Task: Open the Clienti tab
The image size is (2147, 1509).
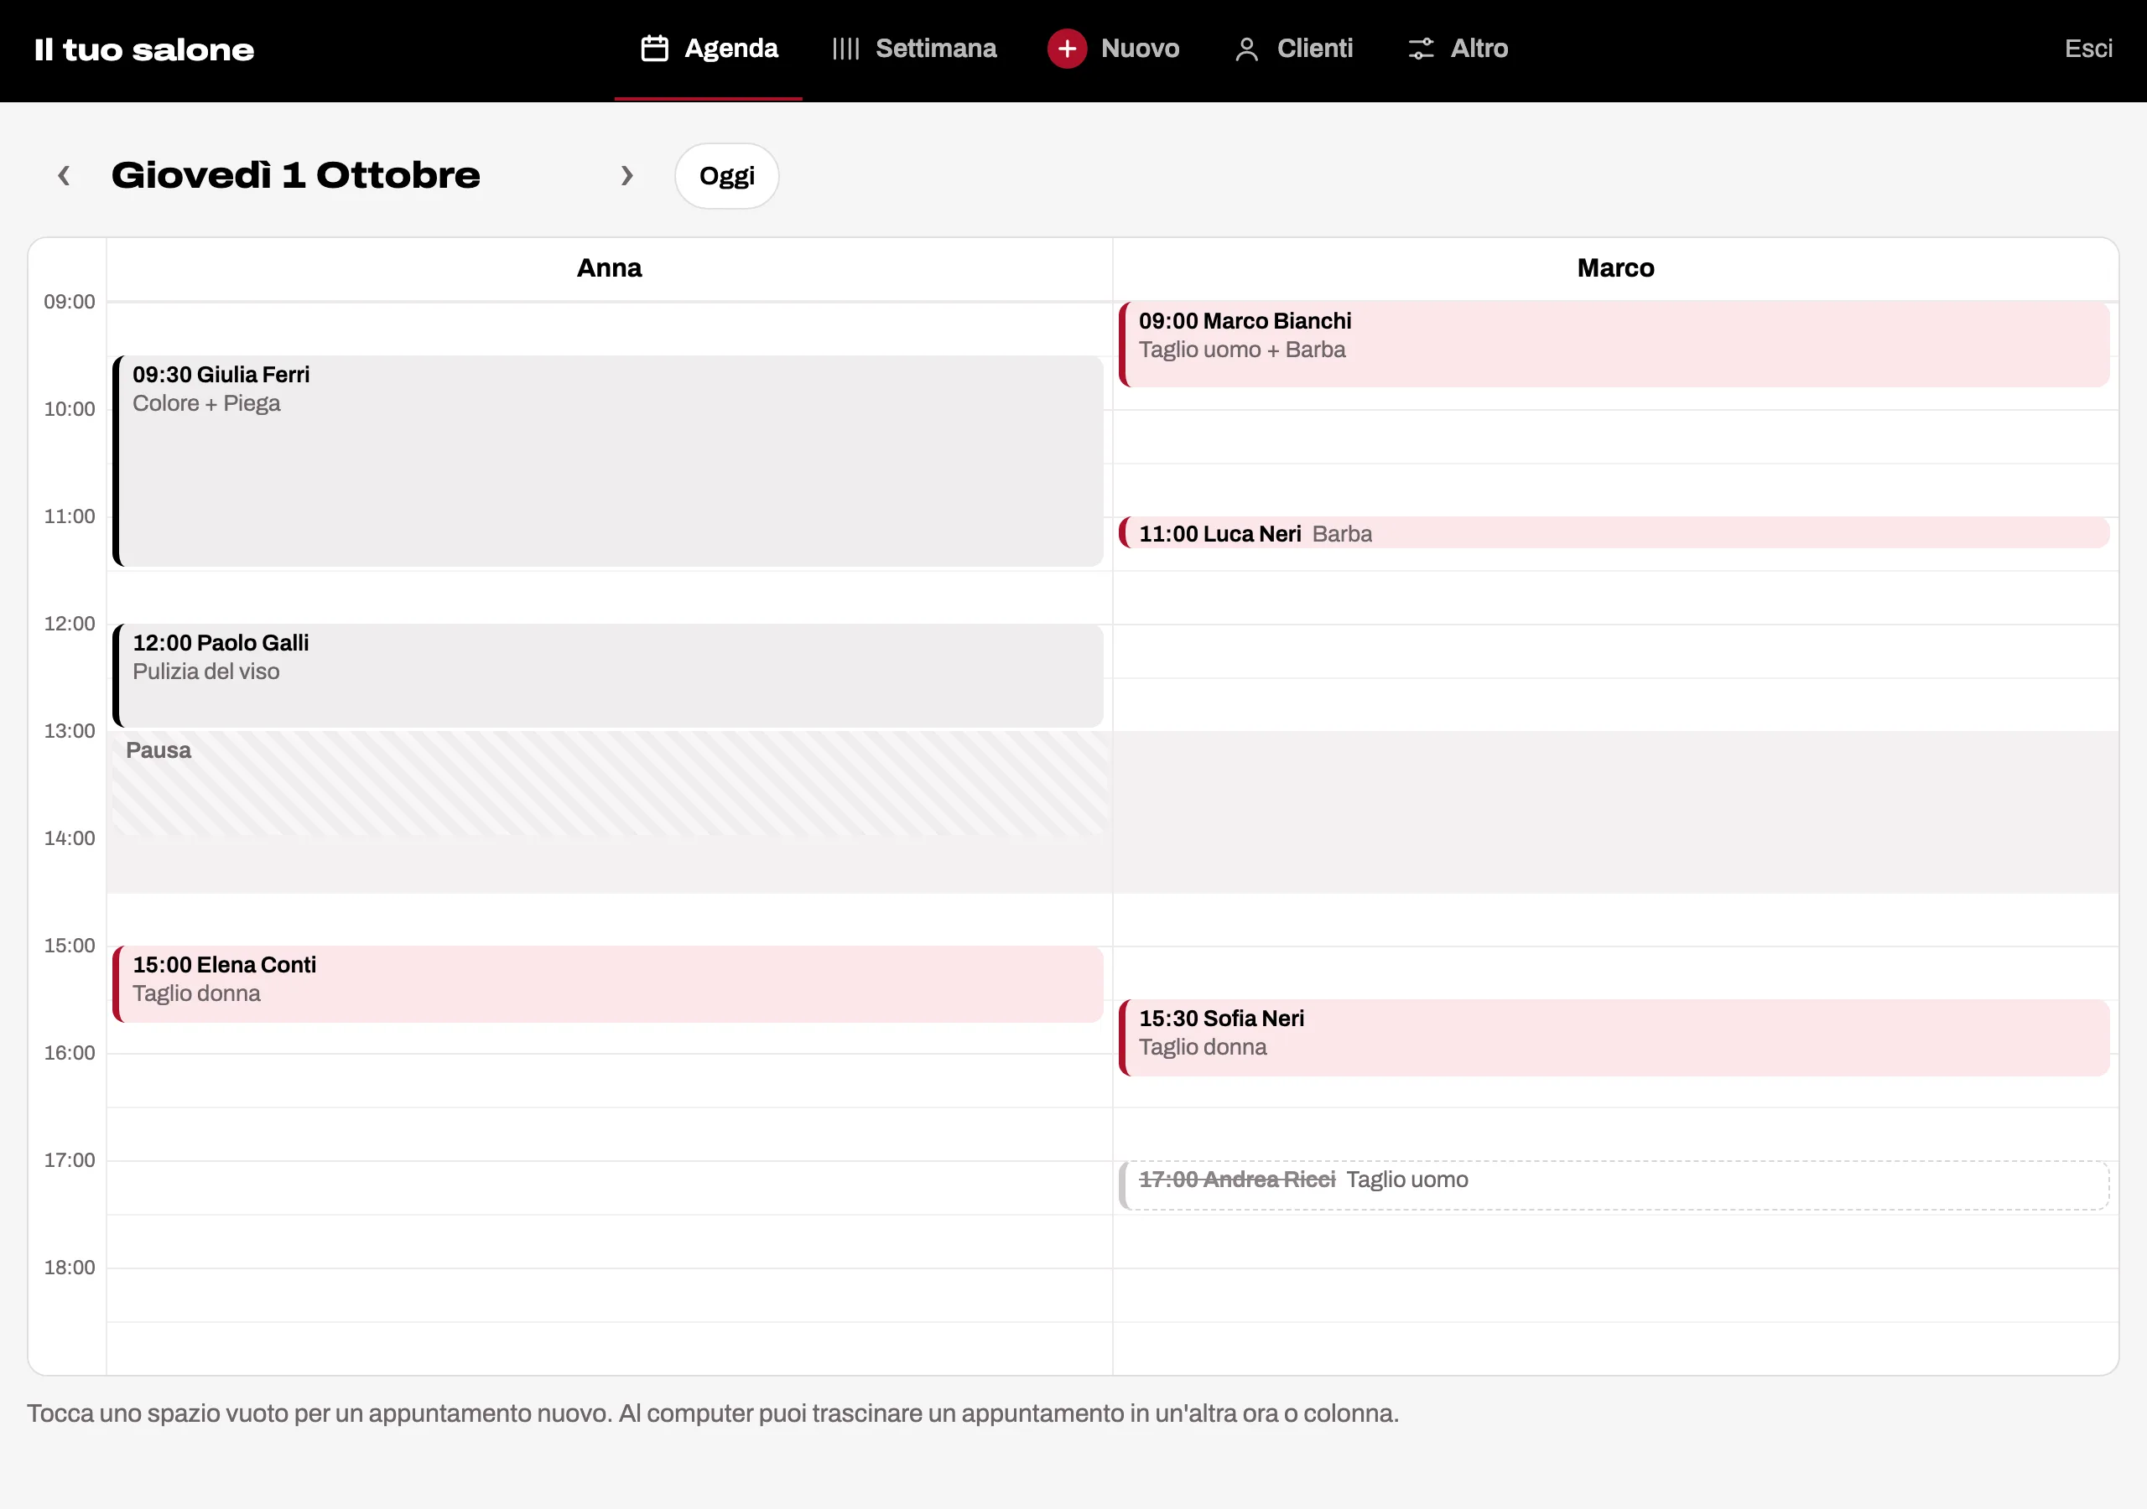Action: 1293,49
